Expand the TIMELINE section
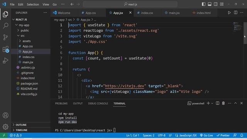This screenshot has height=139, width=247. click(x=31, y=130)
